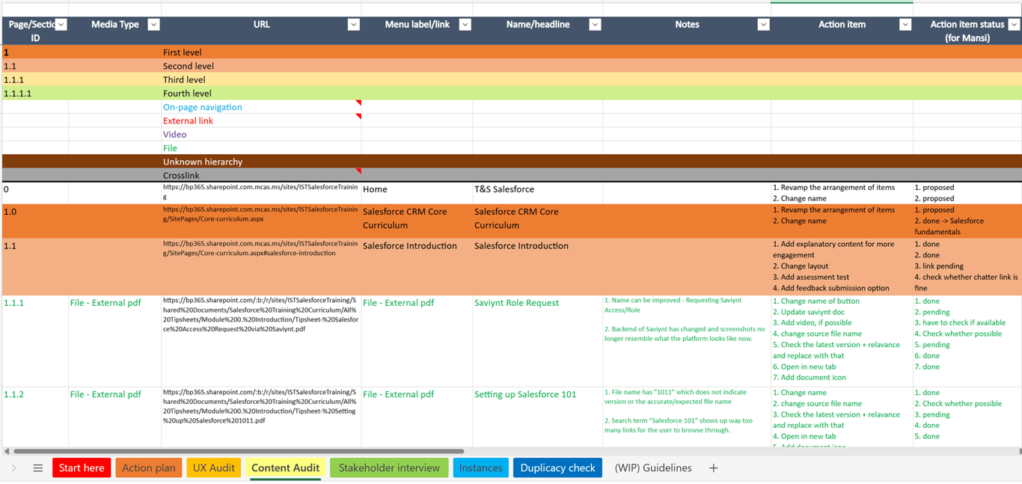Click the Setting up Salesforce pdf URL
Screen dimensions: 1022x484
pyautogui.click(x=261, y=406)
